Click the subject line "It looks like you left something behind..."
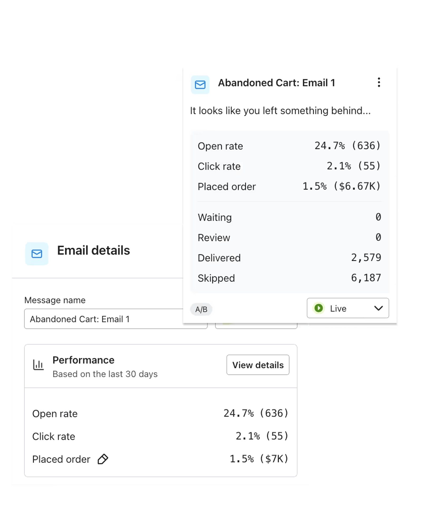 280,111
